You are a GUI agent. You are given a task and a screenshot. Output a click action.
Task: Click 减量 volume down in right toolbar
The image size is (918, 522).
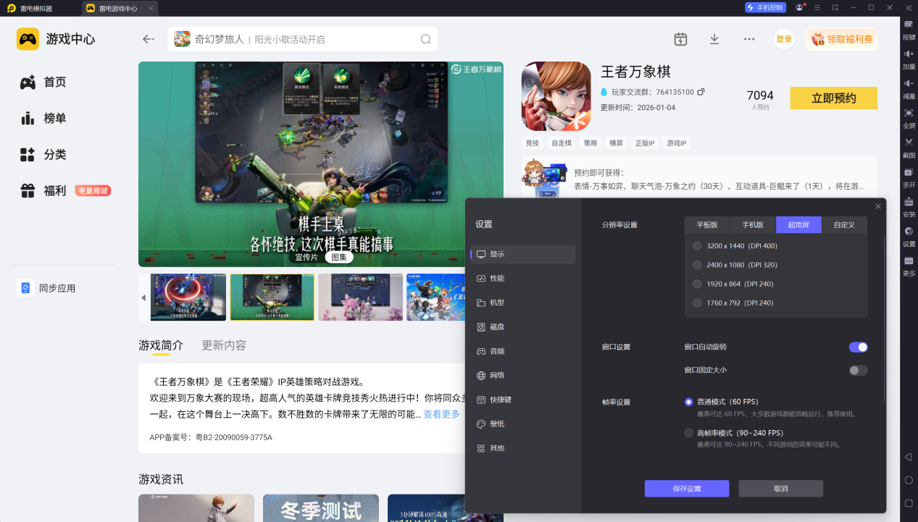(x=909, y=88)
